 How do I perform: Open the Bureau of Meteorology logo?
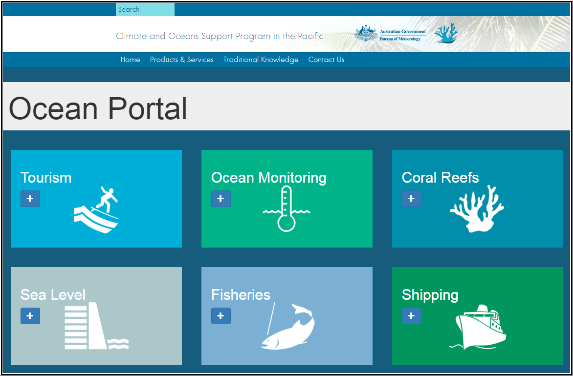point(391,34)
